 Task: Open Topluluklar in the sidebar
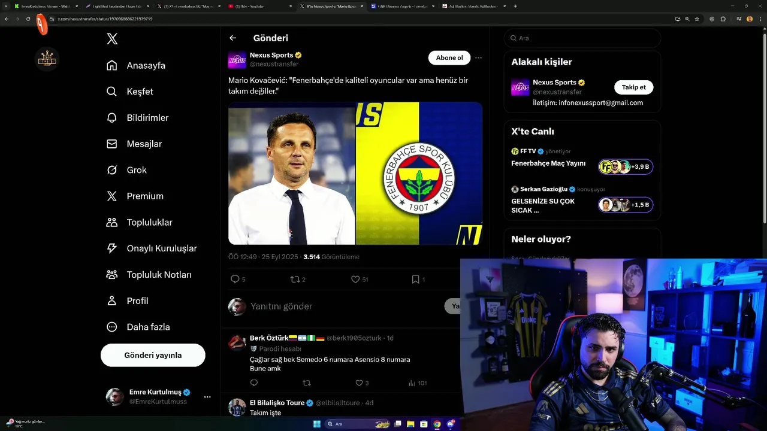point(139,222)
